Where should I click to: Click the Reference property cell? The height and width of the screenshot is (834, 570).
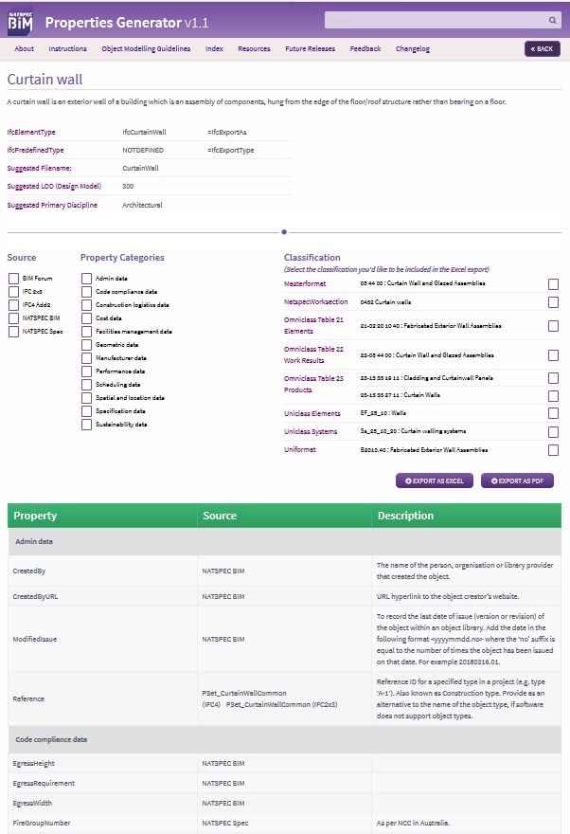tap(102, 698)
